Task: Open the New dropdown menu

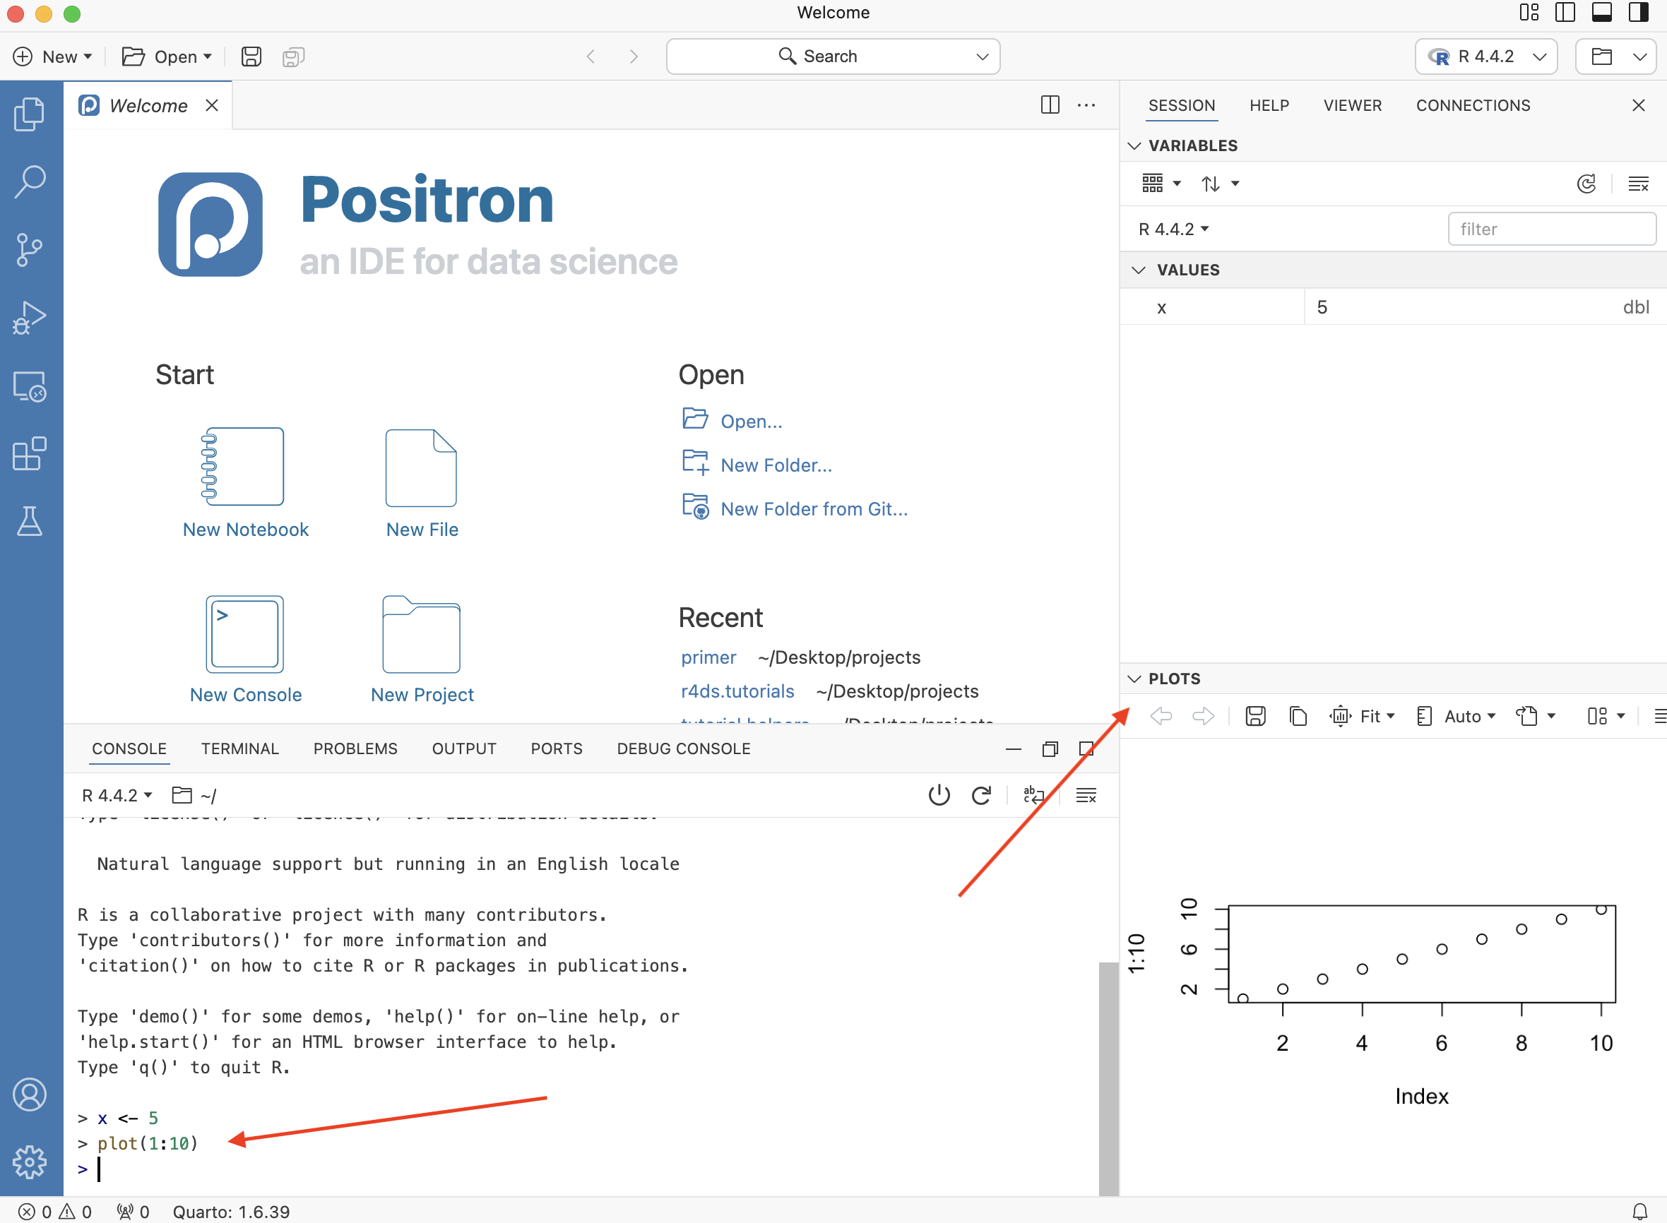Action: pos(53,56)
